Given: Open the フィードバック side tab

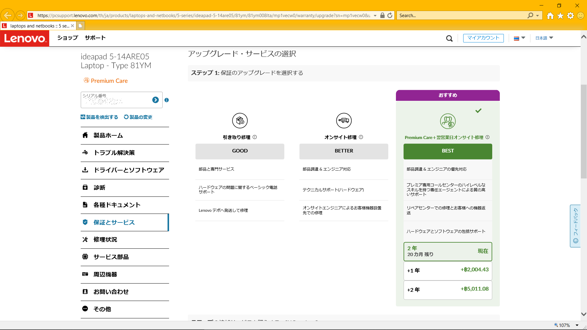Looking at the screenshot, I should tap(575, 226).
